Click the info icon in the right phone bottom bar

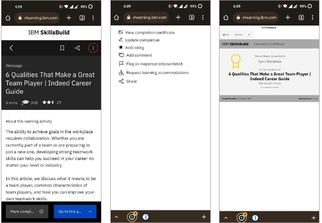tap(255, 218)
